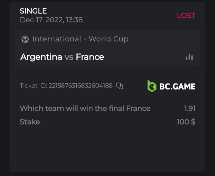Click the 'vs' text between teams
Viewport: 215px width, 176px height.
pos(69,57)
